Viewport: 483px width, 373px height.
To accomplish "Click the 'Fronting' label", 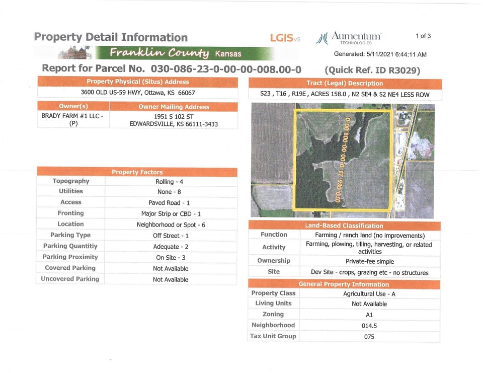I will 70,213.
